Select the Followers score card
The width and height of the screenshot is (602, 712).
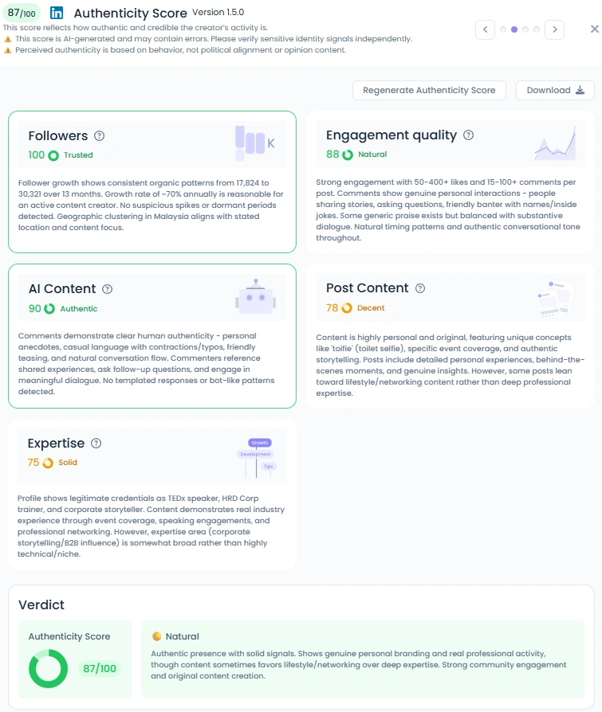[x=152, y=182]
